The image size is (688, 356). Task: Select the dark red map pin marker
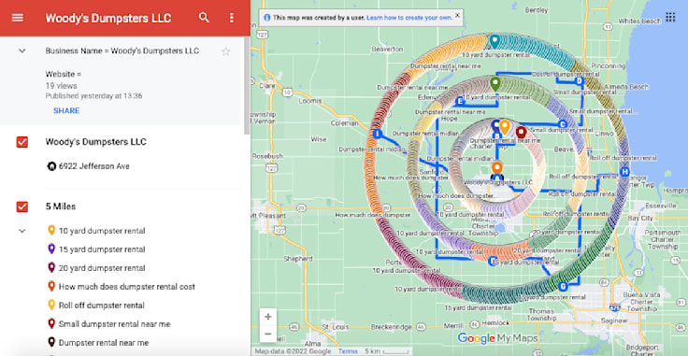click(x=521, y=133)
